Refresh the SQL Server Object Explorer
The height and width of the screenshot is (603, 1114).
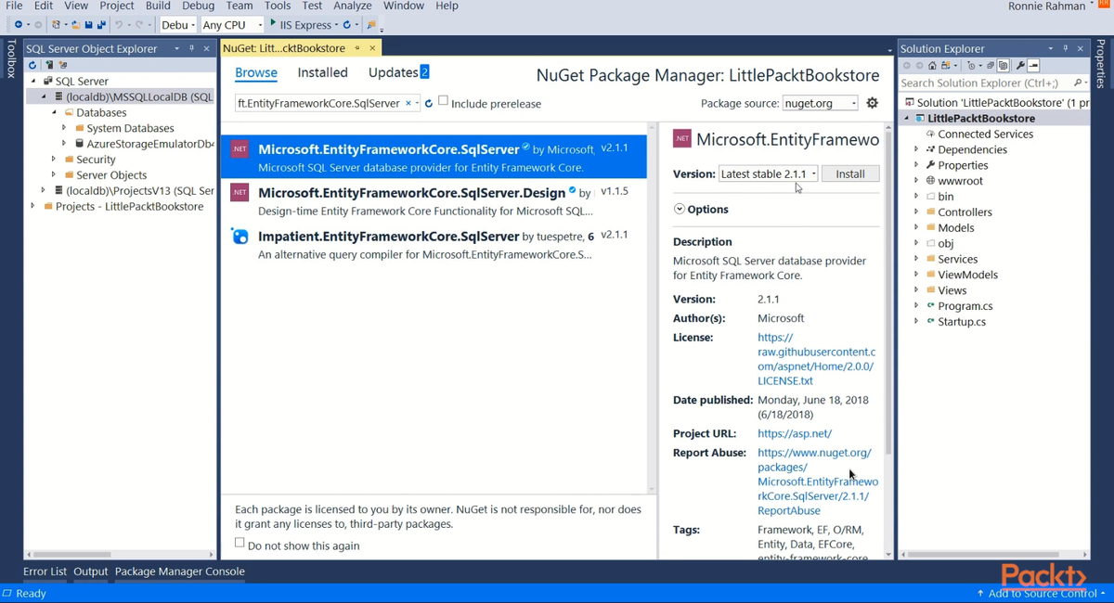32,65
